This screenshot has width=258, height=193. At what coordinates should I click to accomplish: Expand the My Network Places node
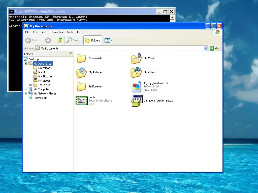click(x=26, y=93)
